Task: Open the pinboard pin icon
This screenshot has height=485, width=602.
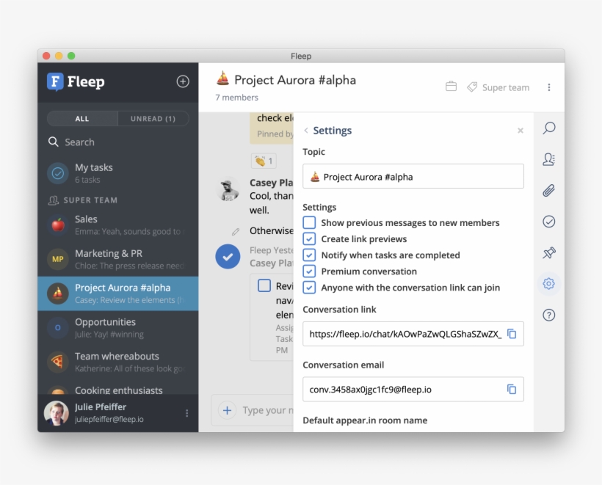Action: point(549,253)
